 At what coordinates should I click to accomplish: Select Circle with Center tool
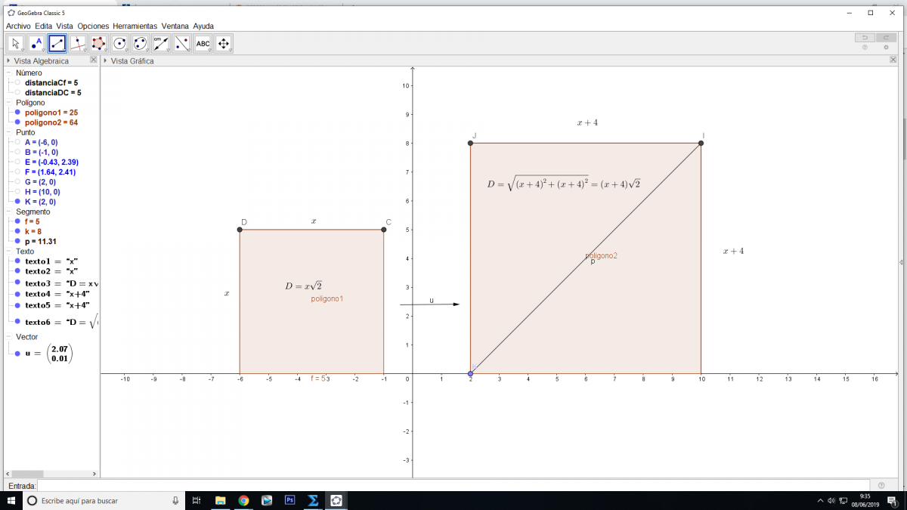point(119,44)
